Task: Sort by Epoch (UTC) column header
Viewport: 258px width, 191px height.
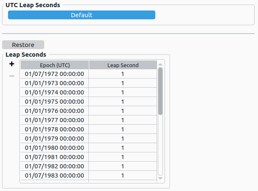Action: pyautogui.click(x=55, y=65)
